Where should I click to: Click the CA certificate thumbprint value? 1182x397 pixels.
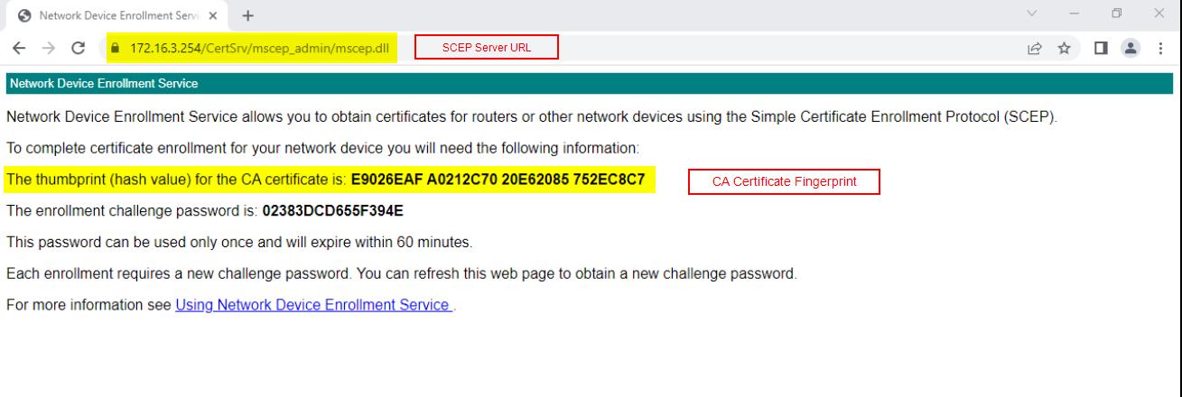click(498, 180)
